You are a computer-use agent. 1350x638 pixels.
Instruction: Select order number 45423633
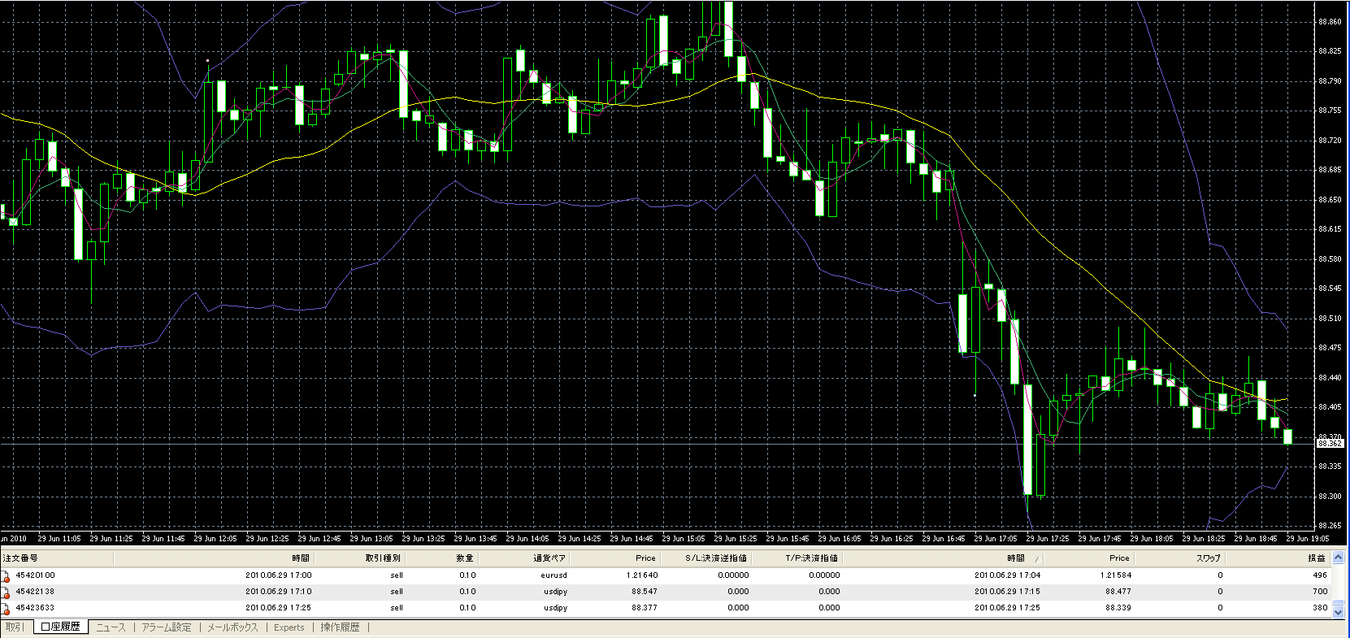(x=35, y=608)
